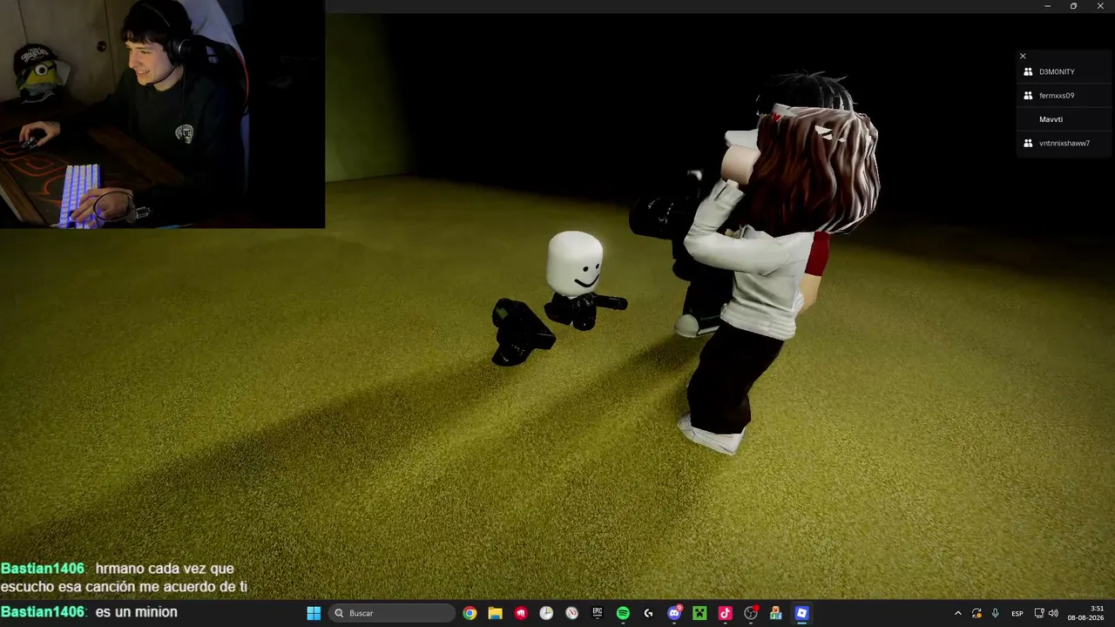Screen dimensions: 1115x627
Task: Click the sync status tray icon
Action: coord(976,613)
